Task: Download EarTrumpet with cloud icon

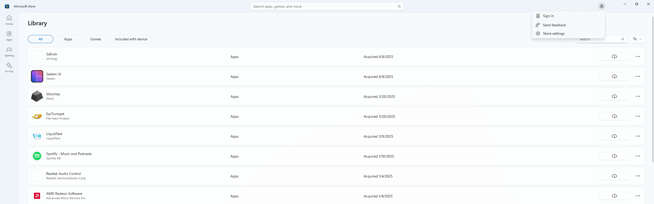Action: 614,116
